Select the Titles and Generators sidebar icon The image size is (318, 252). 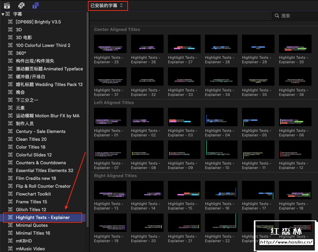35,5
